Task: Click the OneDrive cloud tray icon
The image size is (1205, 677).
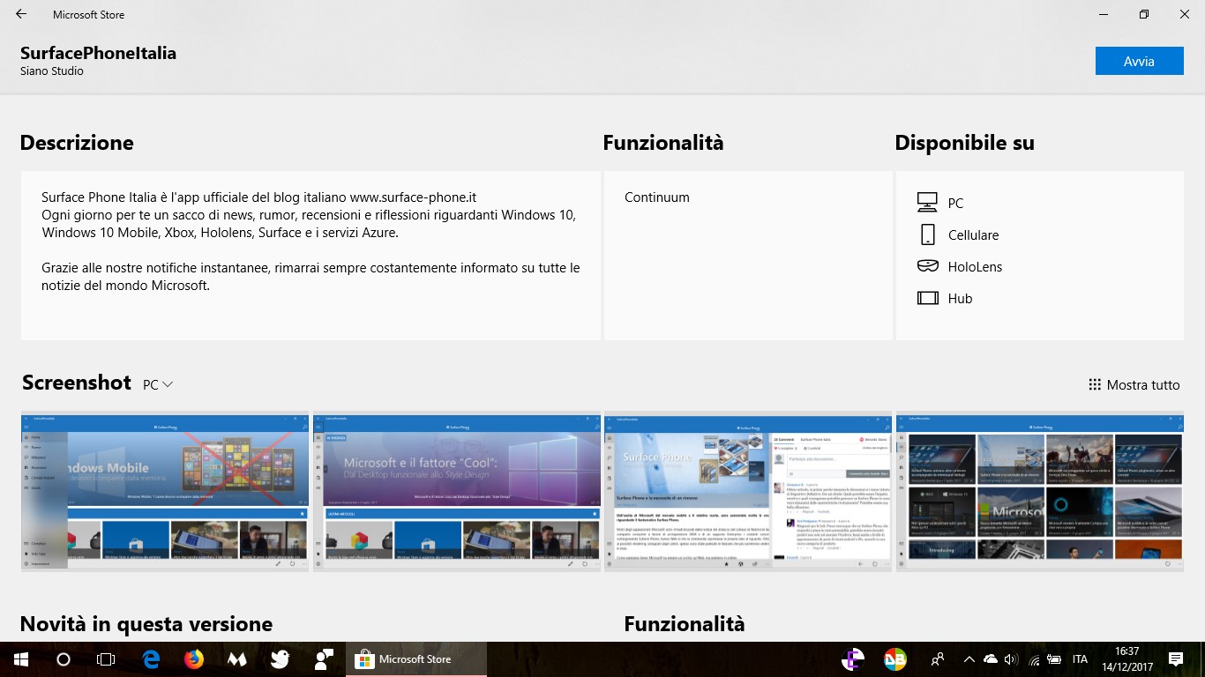Action: pyautogui.click(x=990, y=659)
